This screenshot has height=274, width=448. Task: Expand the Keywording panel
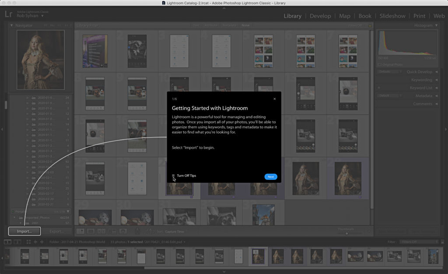click(436, 80)
